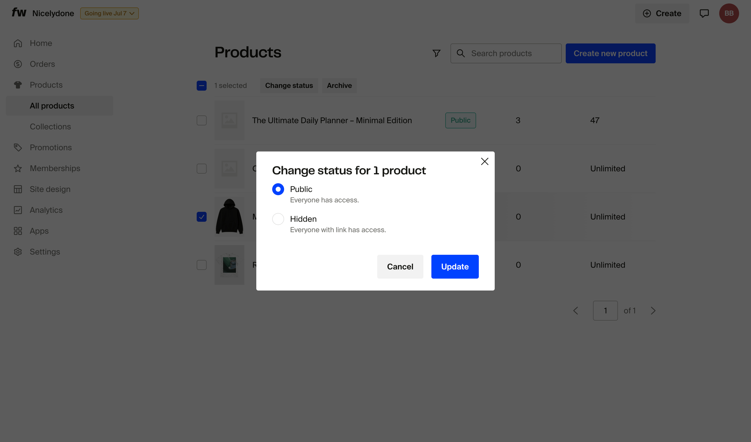This screenshot has height=442, width=751.
Task: Click the page number input box
Action: 605,311
